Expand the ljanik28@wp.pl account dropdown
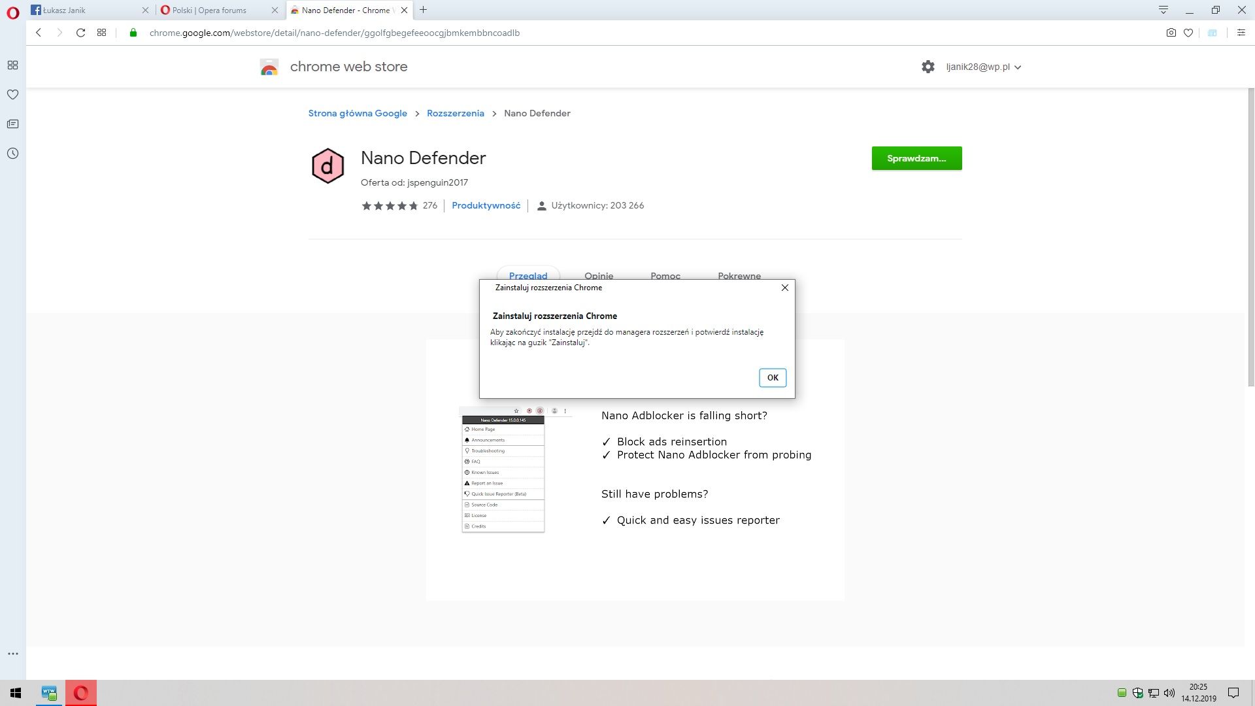The image size is (1255, 706). click(x=984, y=67)
